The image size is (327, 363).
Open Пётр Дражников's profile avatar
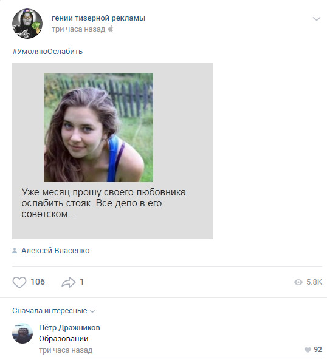tap(22, 333)
